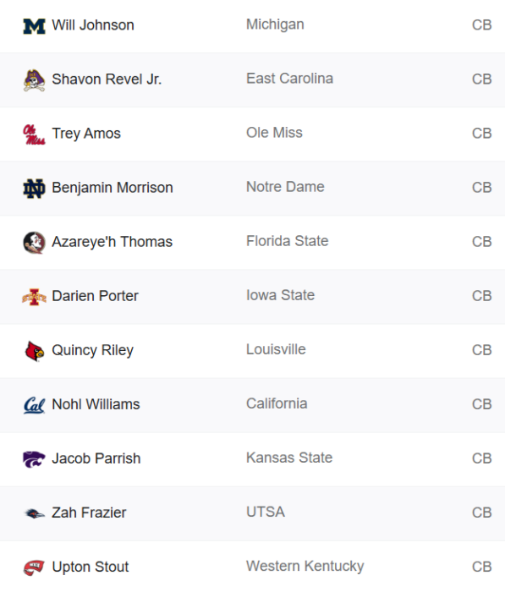Click the CB position for Zah Frazier
The image size is (505, 592).
tap(481, 513)
